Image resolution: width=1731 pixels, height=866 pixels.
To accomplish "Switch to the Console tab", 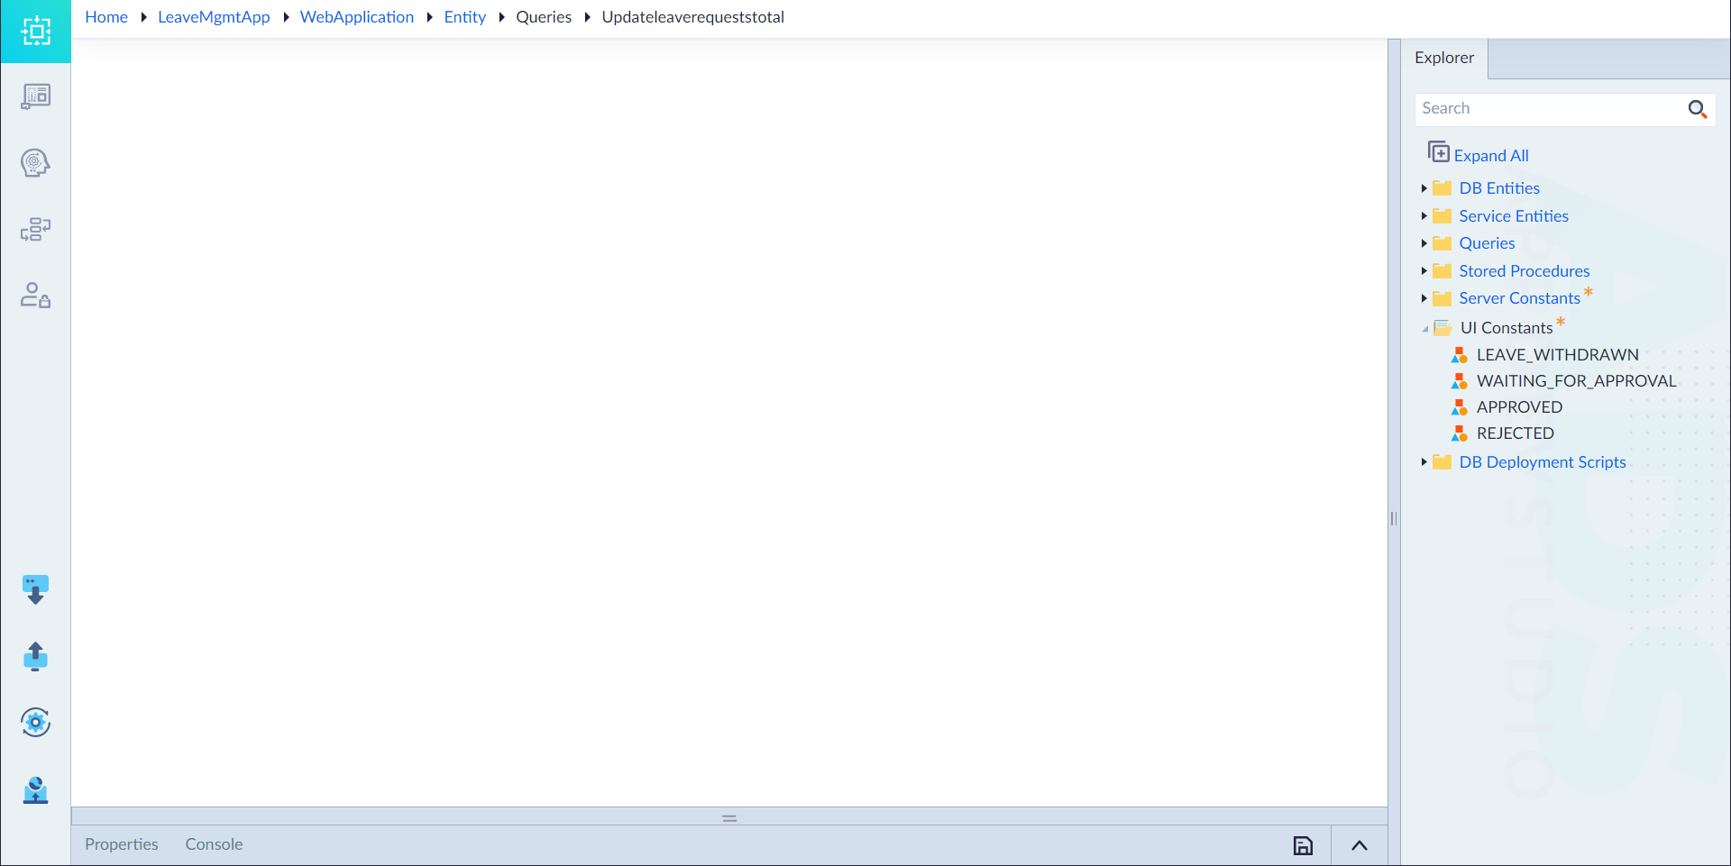I will click(214, 844).
